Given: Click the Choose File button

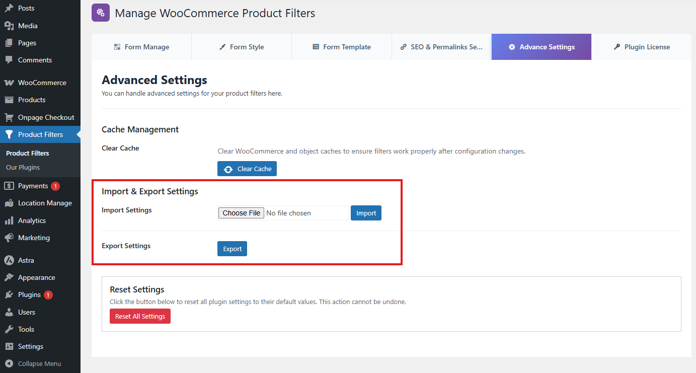Looking at the screenshot, I should tap(241, 213).
